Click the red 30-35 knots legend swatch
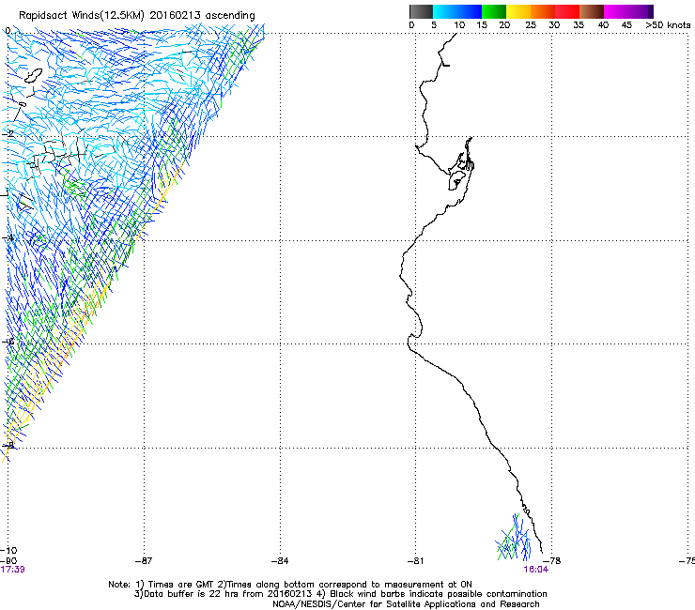The image size is (695, 610). (567, 11)
